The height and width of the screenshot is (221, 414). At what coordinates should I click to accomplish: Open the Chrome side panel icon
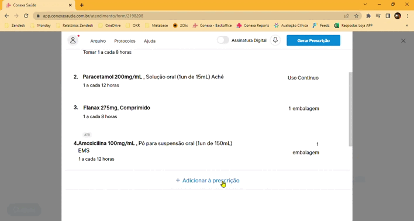coord(388,16)
